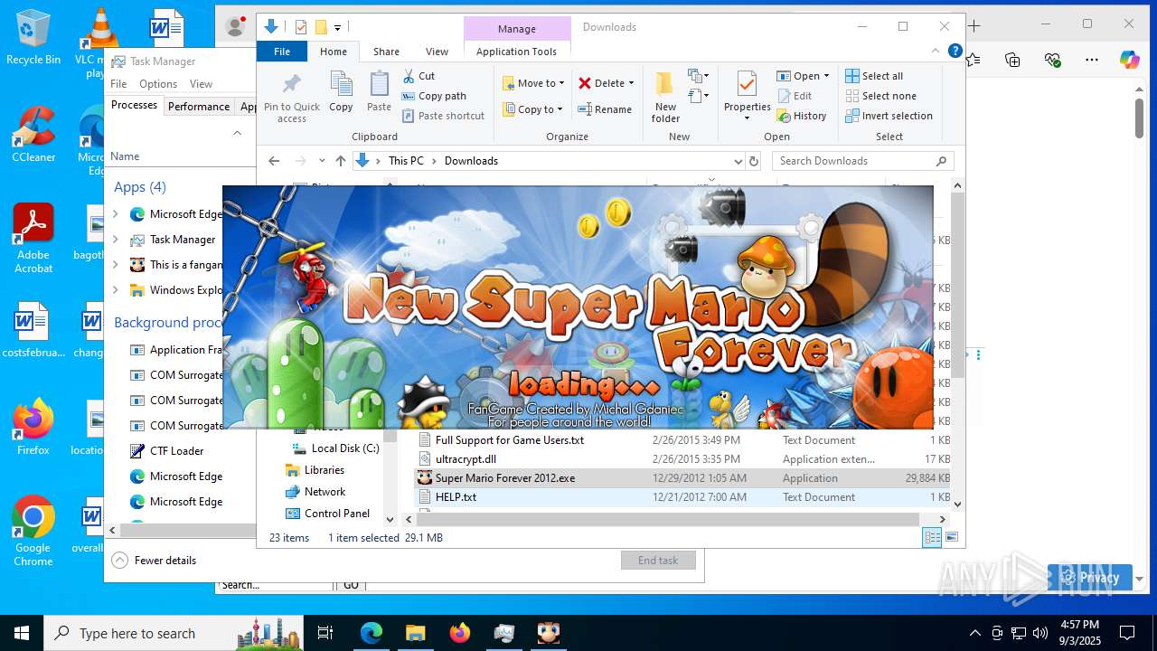This screenshot has height=651, width=1157.
Task: Open the Windows Start menu
Action: pos(22,633)
